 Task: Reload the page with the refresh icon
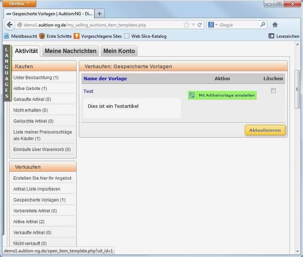(200, 25)
